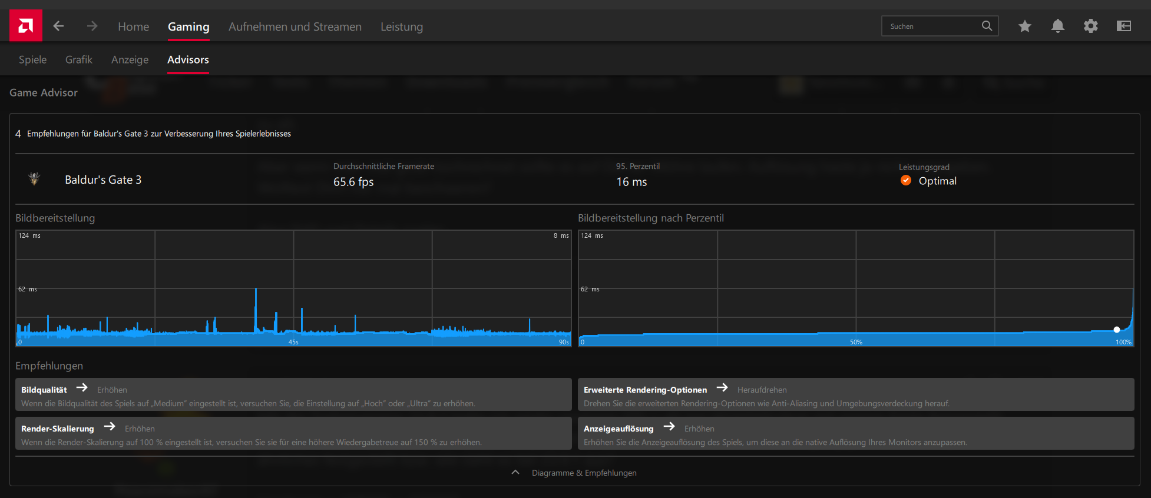This screenshot has width=1151, height=498.
Task: Click the AMD logo icon
Action: 26,26
